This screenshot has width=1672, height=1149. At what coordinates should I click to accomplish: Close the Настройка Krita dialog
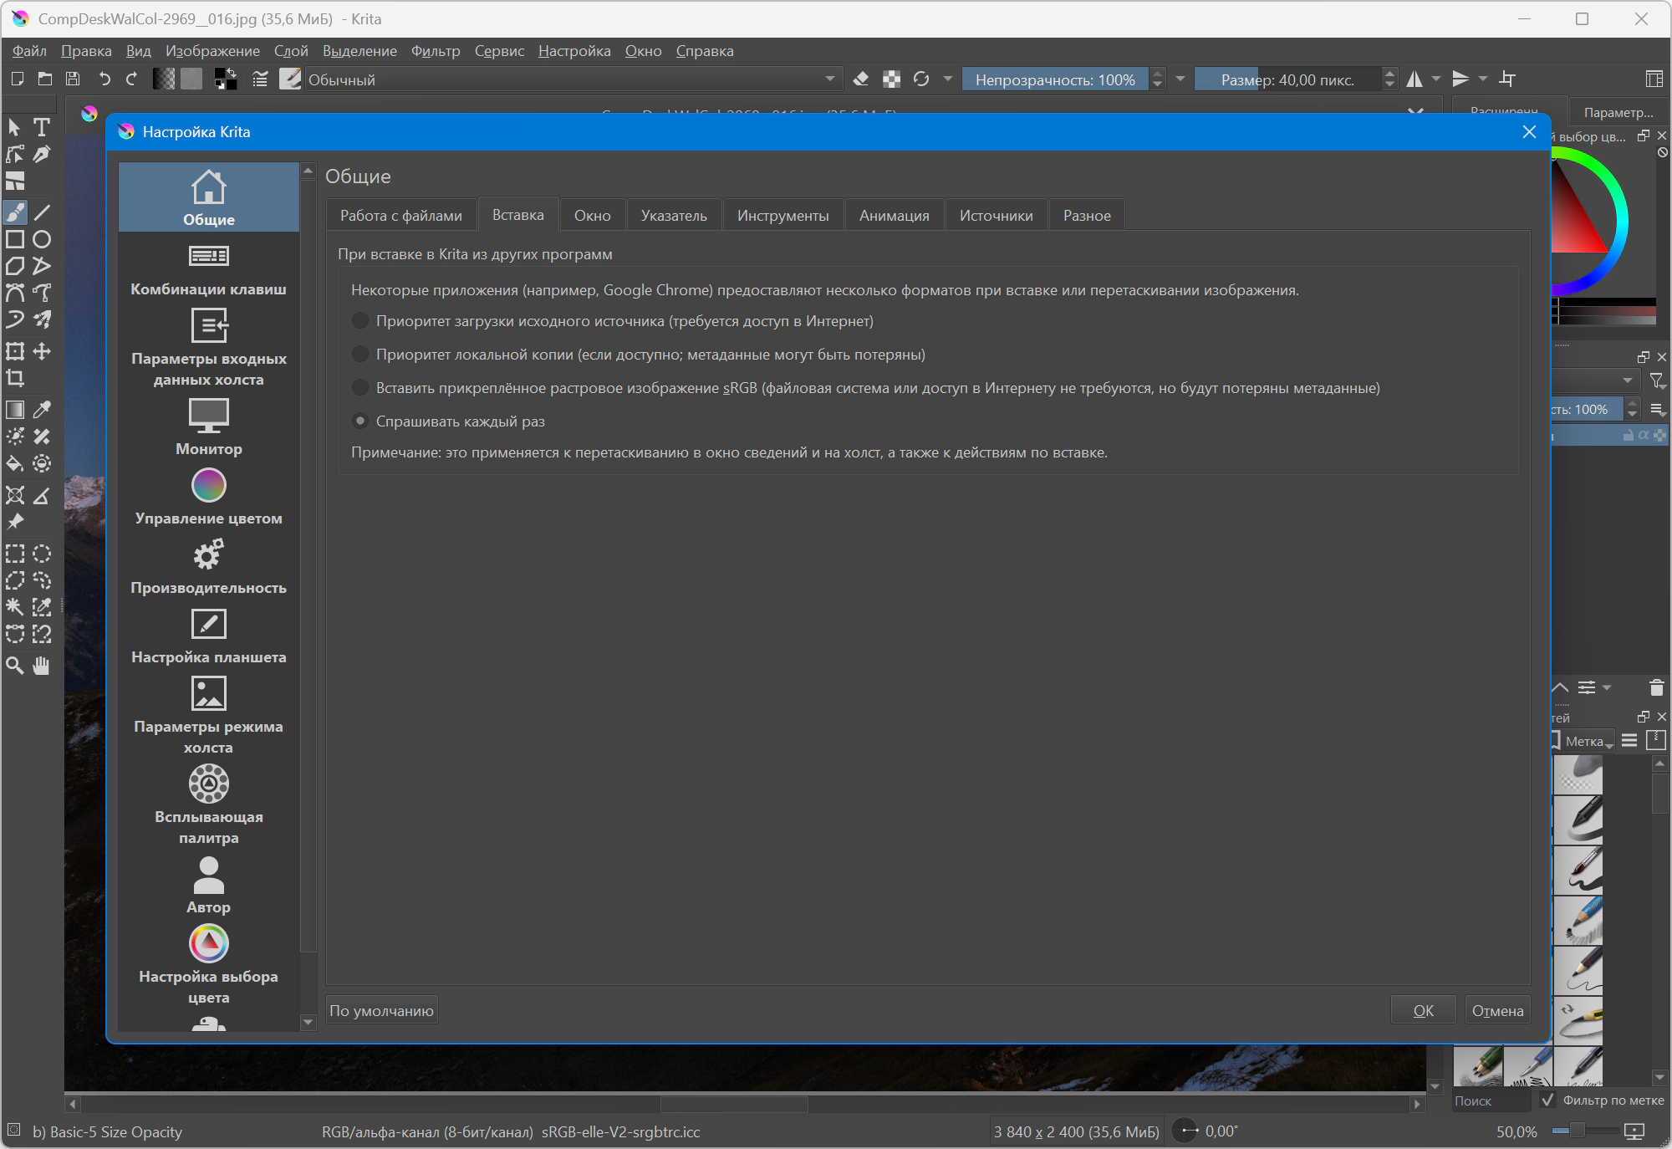coord(1529,132)
